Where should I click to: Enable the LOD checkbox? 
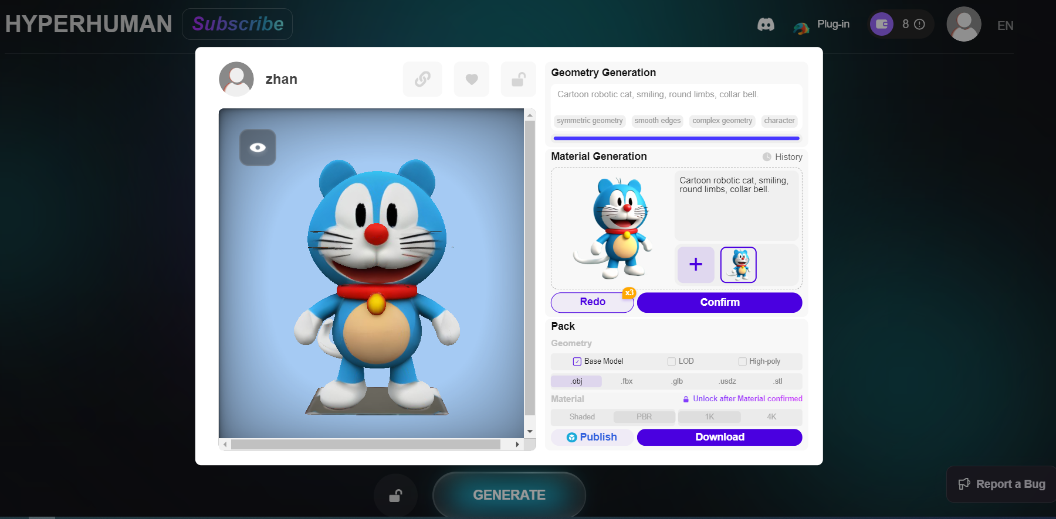[x=671, y=361]
